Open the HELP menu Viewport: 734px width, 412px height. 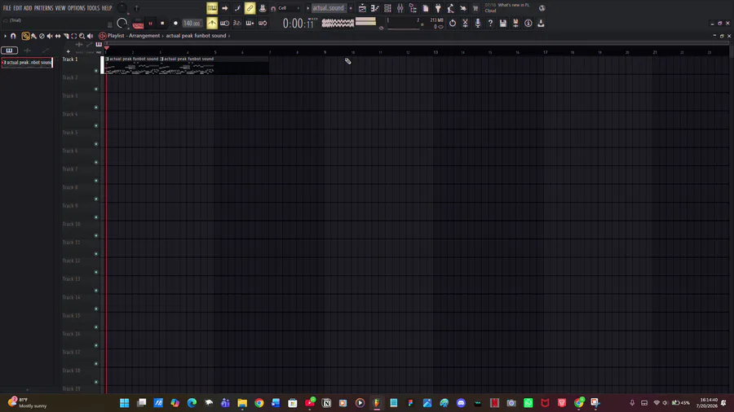click(x=107, y=8)
